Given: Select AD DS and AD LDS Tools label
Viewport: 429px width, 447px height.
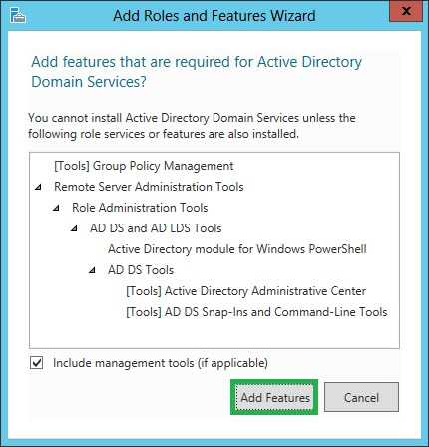Looking at the screenshot, I should click(x=156, y=228).
